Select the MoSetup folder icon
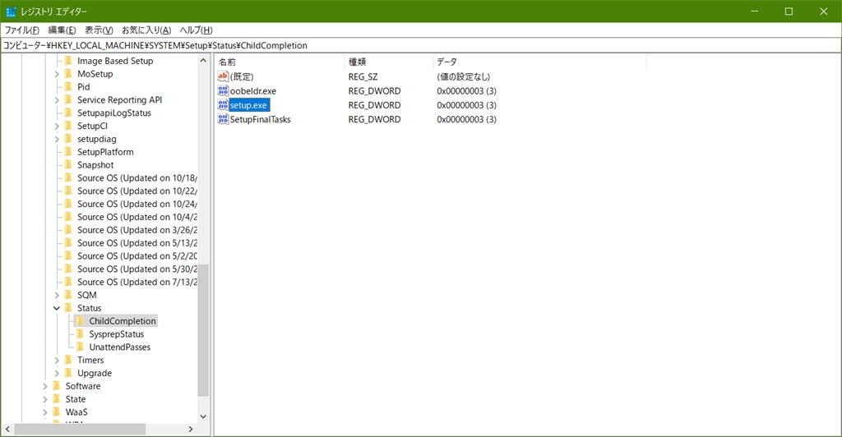This screenshot has width=842, height=437. [68, 73]
